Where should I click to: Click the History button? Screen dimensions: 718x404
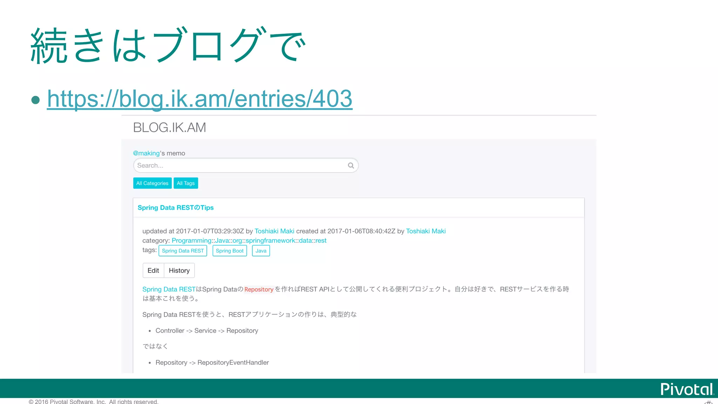pyautogui.click(x=179, y=270)
